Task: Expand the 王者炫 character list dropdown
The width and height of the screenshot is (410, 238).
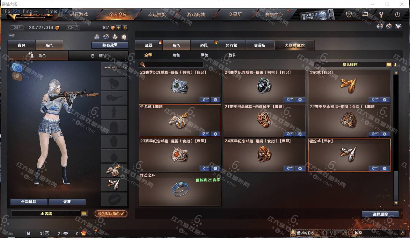Action: tap(84, 214)
